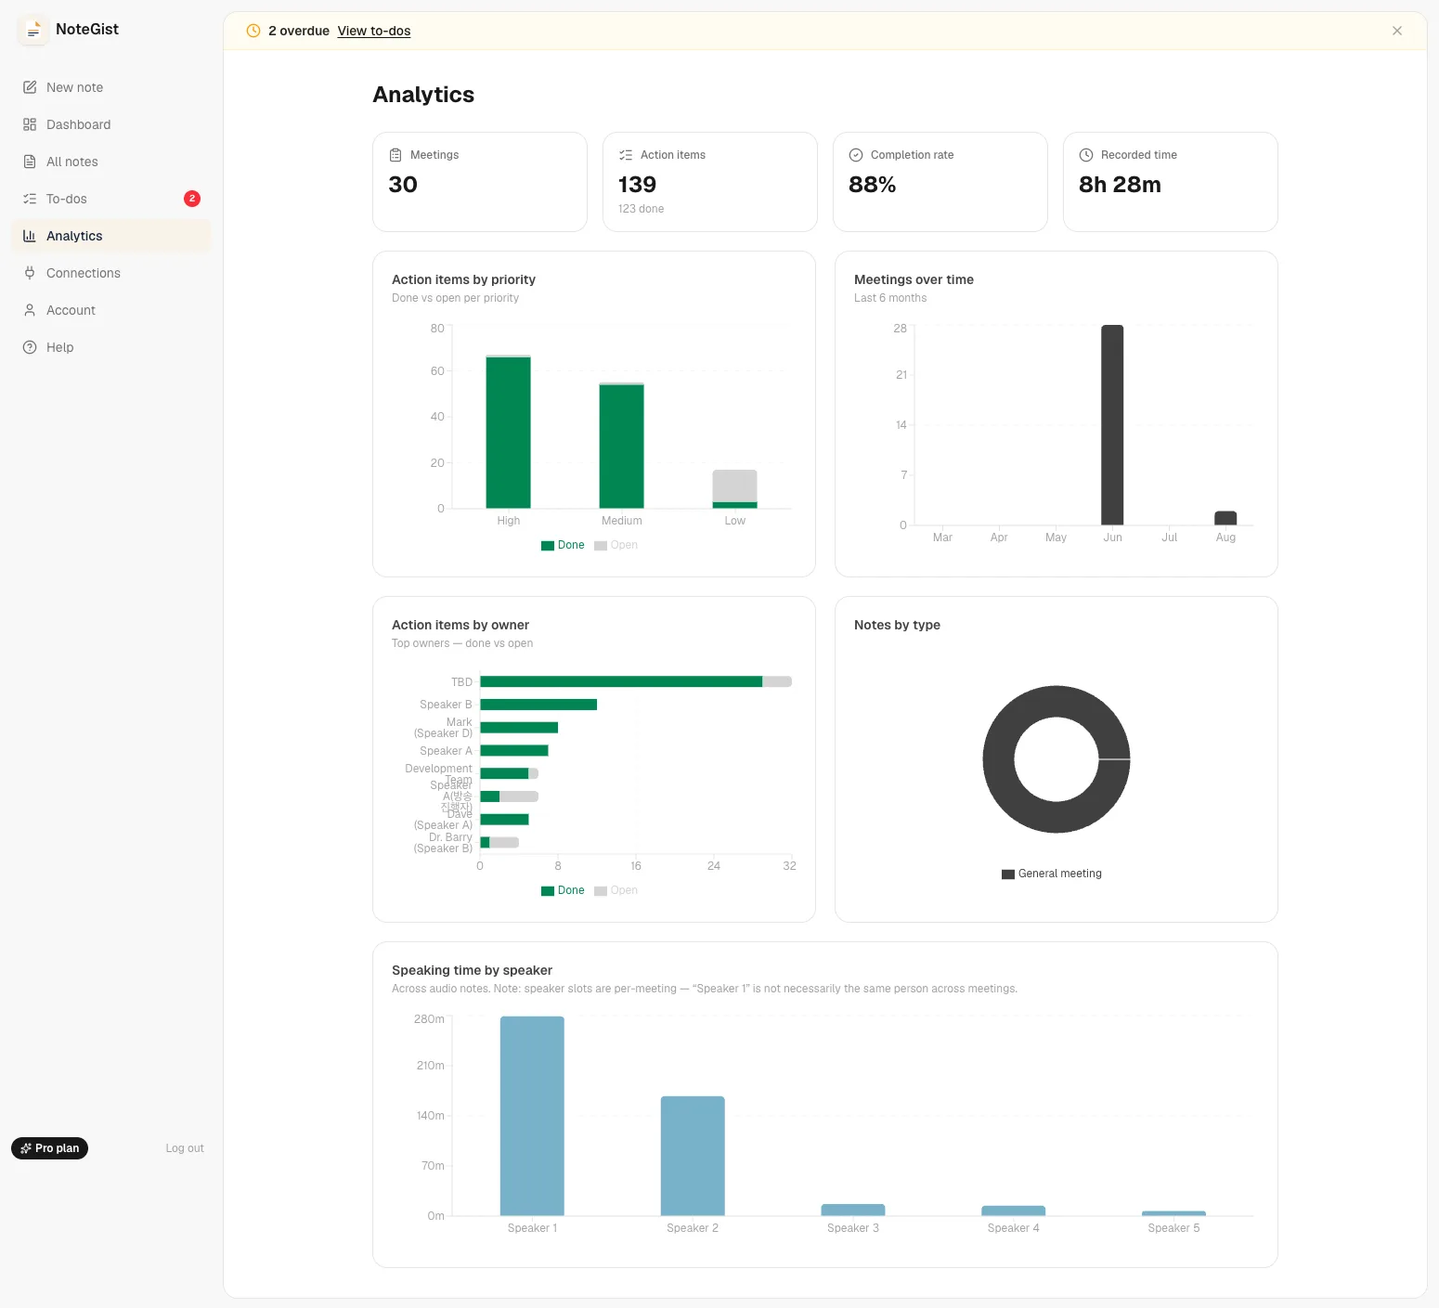Open the Analytics menu item

pos(111,236)
